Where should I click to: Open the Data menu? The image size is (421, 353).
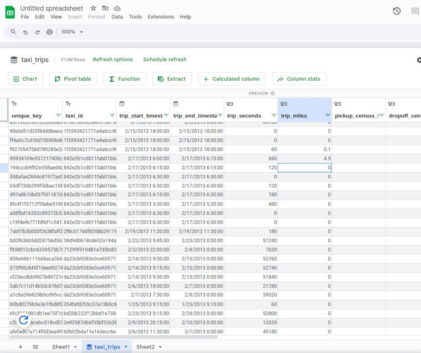coord(117,17)
